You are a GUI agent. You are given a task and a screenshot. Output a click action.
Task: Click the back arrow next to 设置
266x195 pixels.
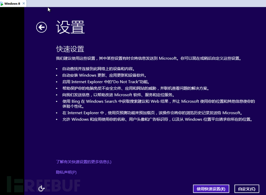coord(41,27)
